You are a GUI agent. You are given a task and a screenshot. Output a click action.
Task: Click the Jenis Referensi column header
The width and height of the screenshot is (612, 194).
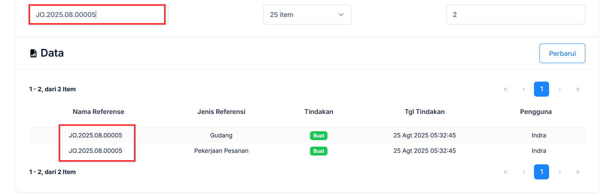coord(221,112)
